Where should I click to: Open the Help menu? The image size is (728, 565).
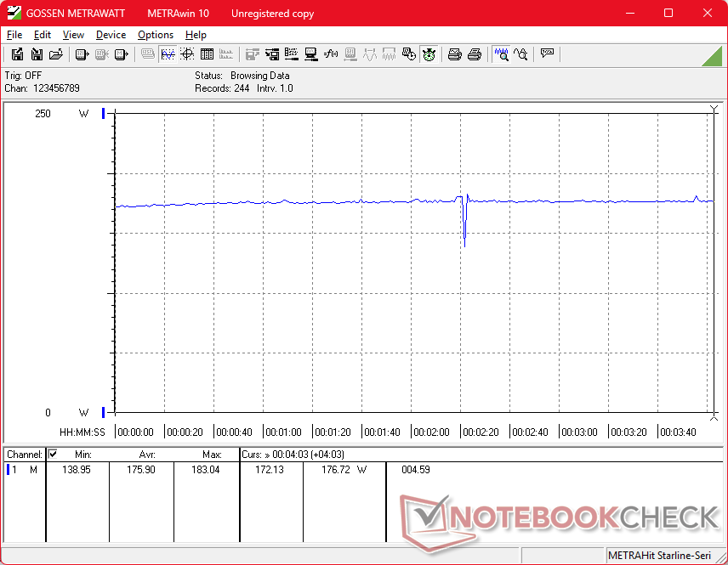[x=196, y=35]
